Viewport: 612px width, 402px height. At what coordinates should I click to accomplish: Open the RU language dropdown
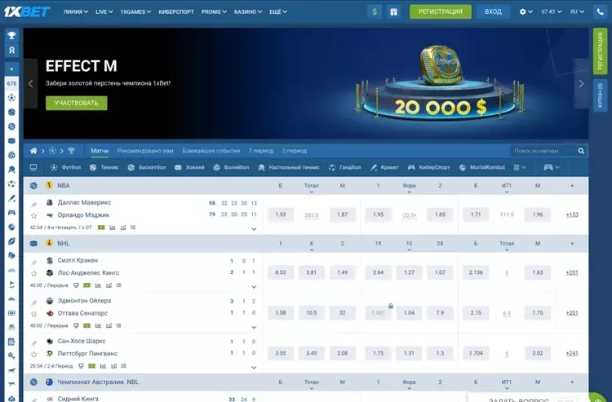point(577,11)
